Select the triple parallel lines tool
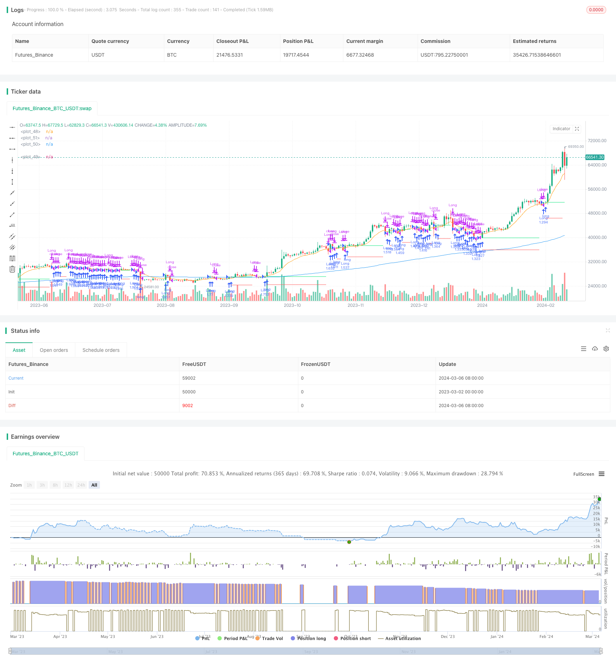 coord(12,247)
